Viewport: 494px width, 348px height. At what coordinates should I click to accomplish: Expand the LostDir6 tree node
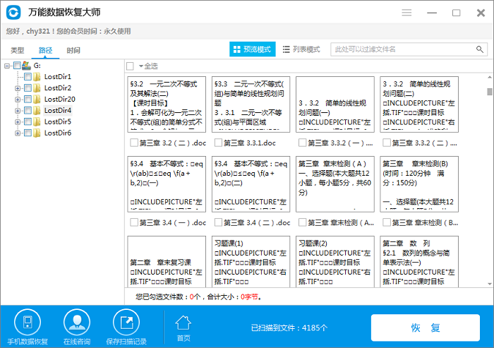pyautogui.click(x=18, y=133)
